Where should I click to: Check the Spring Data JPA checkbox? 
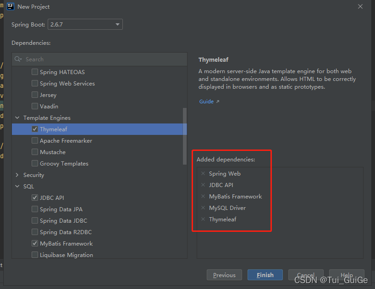[x=35, y=209]
